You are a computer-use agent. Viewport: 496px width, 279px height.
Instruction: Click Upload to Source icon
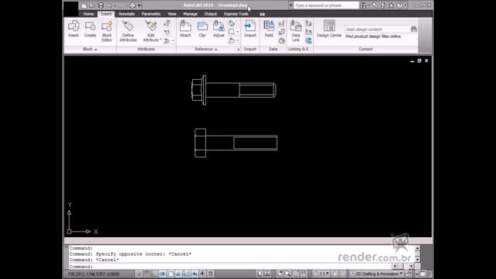[x=308, y=32]
